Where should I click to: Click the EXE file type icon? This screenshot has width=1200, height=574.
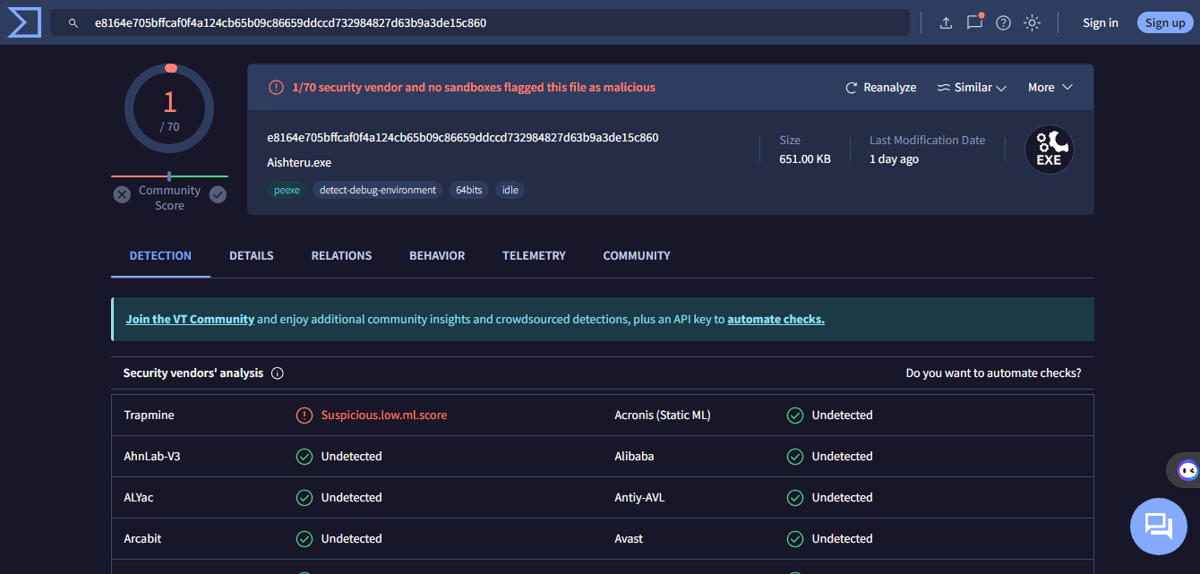point(1049,150)
